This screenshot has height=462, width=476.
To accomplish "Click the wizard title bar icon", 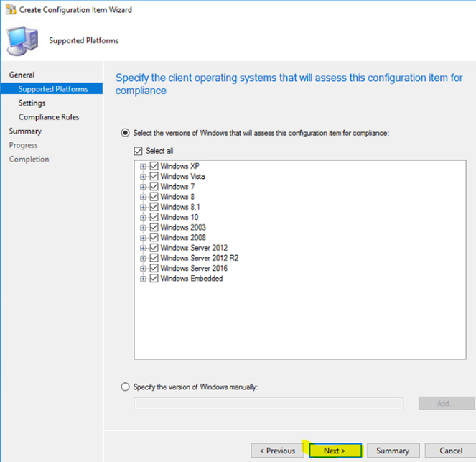I will click(x=11, y=10).
